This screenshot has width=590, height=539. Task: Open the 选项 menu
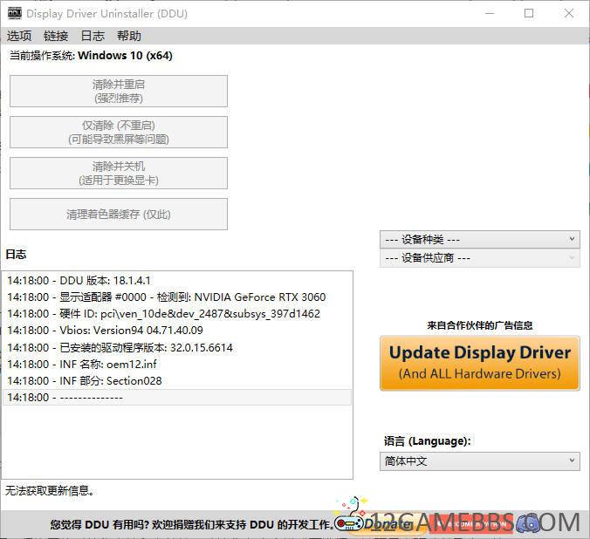coord(19,36)
